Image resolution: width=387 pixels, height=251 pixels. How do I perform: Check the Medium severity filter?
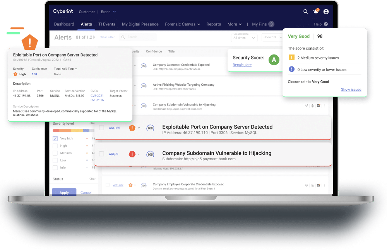(x=55, y=153)
